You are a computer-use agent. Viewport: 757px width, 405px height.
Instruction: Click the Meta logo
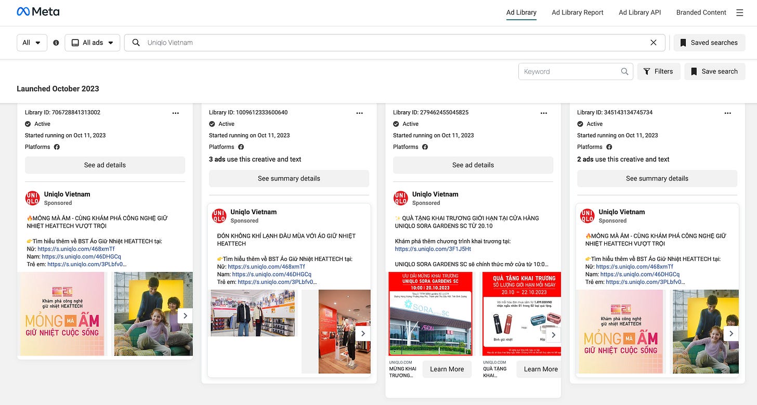click(x=38, y=11)
